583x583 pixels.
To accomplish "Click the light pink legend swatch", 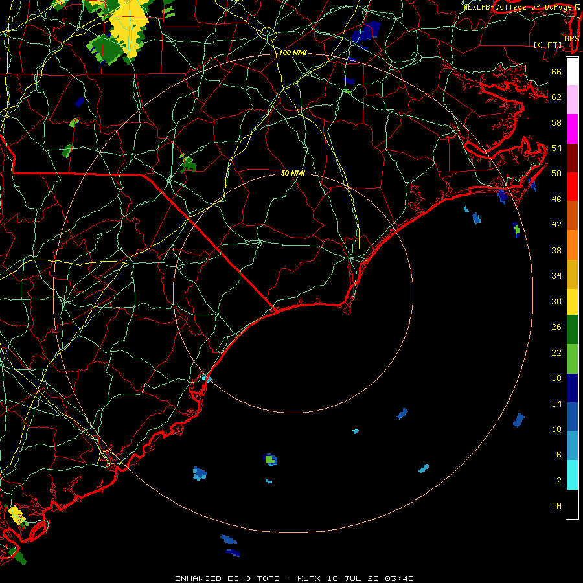I will click(572, 100).
